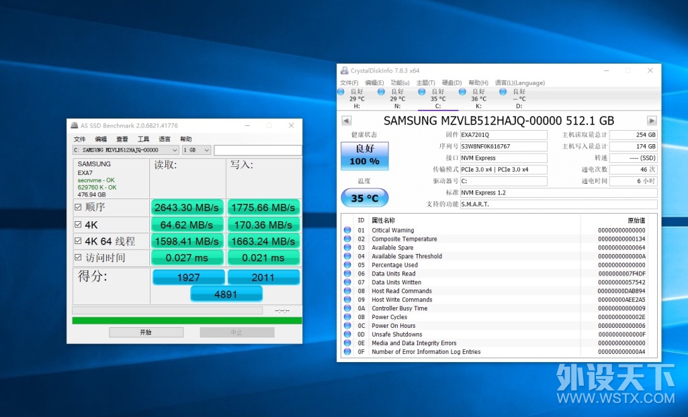Select drive N: status icon
The height and width of the screenshot is (417, 688).
382,92
